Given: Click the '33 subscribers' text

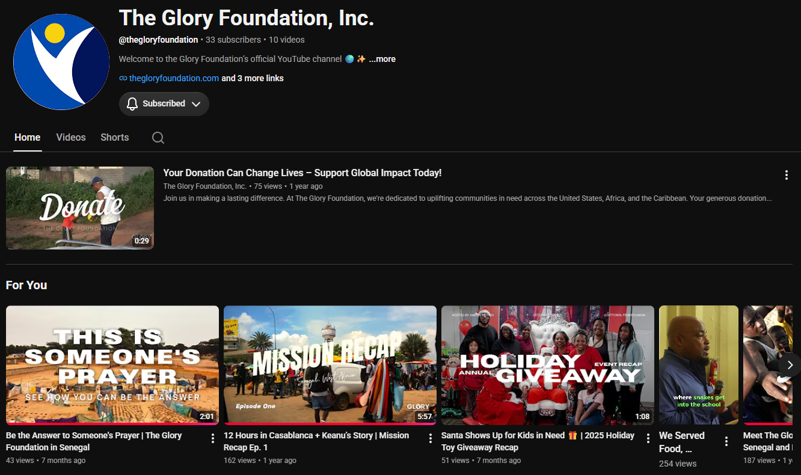Looking at the screenshot, I should point(233,40).
